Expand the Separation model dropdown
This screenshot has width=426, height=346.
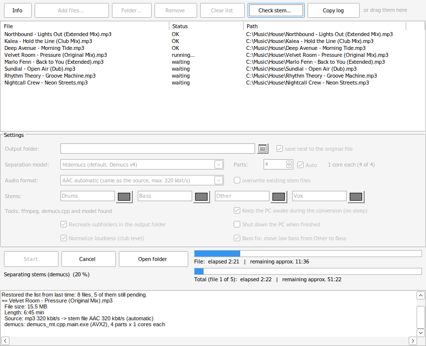[219, 164]
